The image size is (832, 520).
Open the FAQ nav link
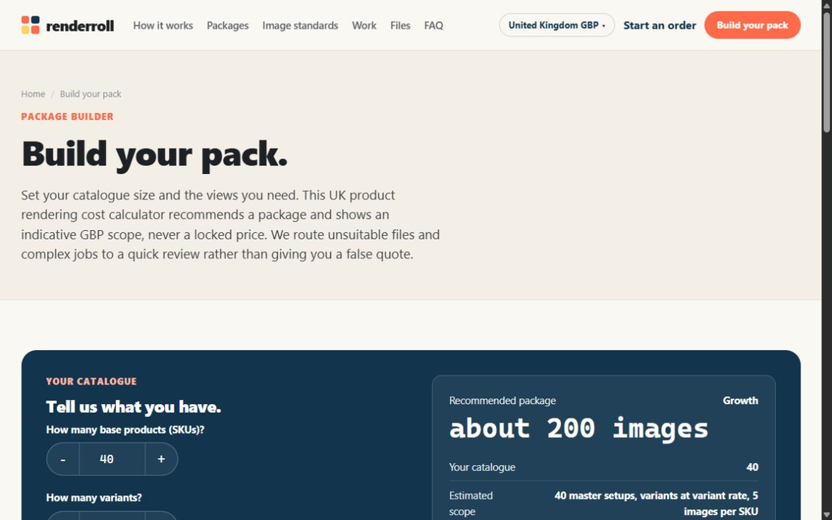433,25
